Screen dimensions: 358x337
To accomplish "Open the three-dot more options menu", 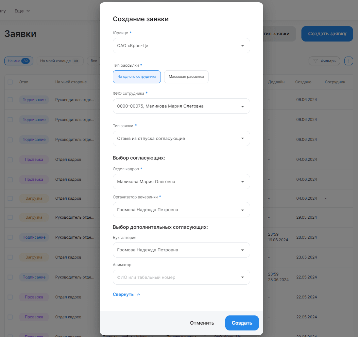I will tap(349, 61).
